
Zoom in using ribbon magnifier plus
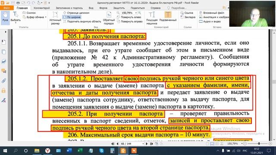click(x=140, y=13)
